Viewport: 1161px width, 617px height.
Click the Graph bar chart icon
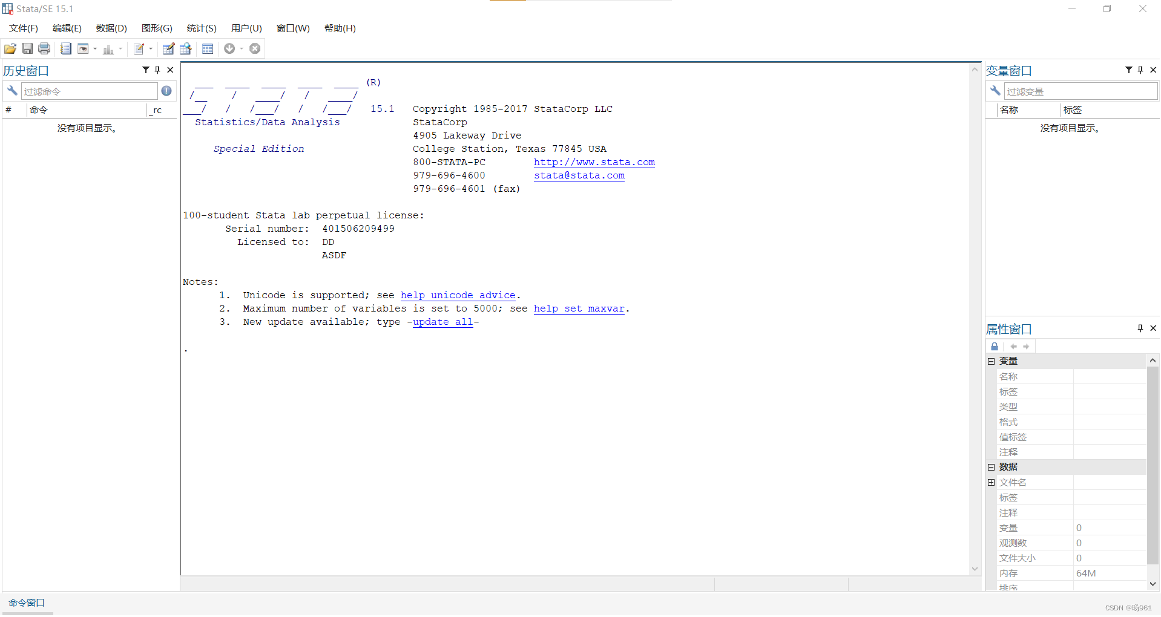108,49
